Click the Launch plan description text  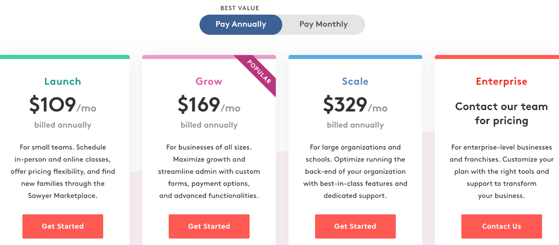point(63,172)
